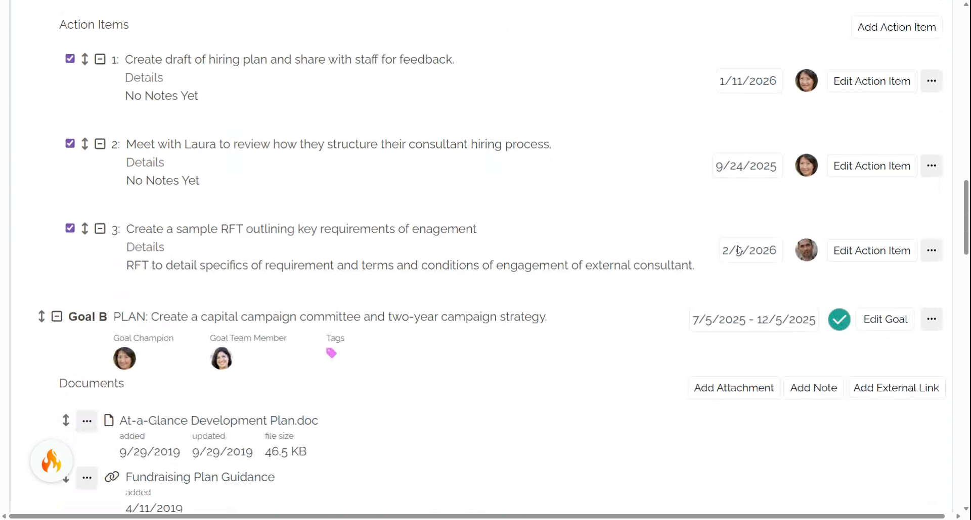Open the more options menu for Goal B

point(932,319)
